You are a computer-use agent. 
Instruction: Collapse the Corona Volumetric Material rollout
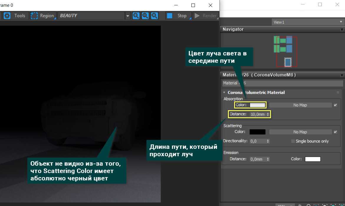coord(224,93)
